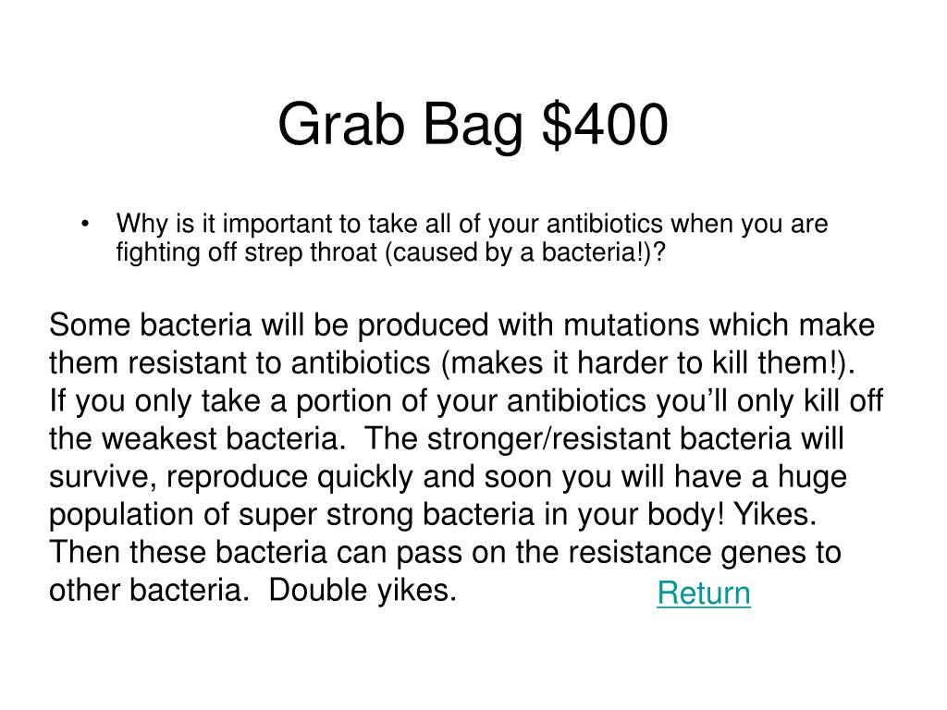Click the line 'fighting off strep throat'

[x=391, y=252]
